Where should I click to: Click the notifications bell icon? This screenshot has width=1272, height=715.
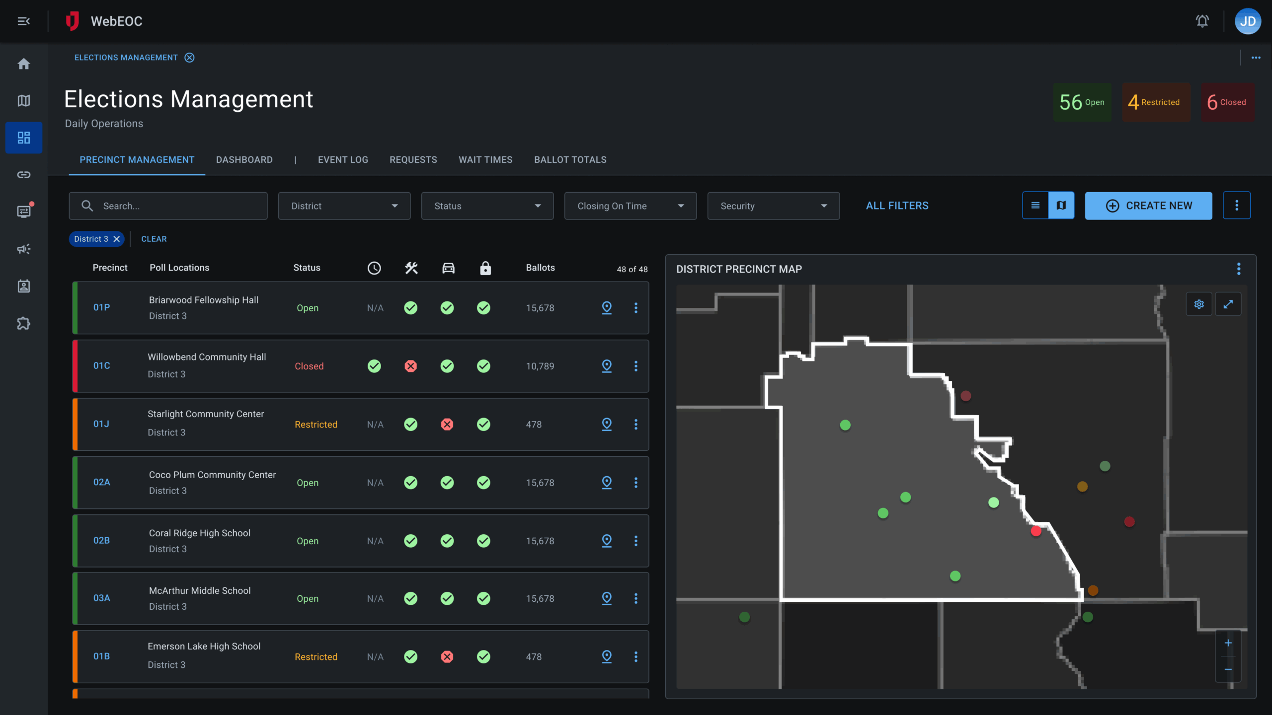[x=1202, y=21]
